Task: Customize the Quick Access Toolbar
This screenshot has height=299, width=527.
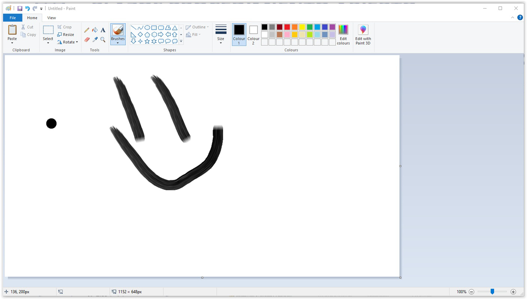Action: click(41, 9)
